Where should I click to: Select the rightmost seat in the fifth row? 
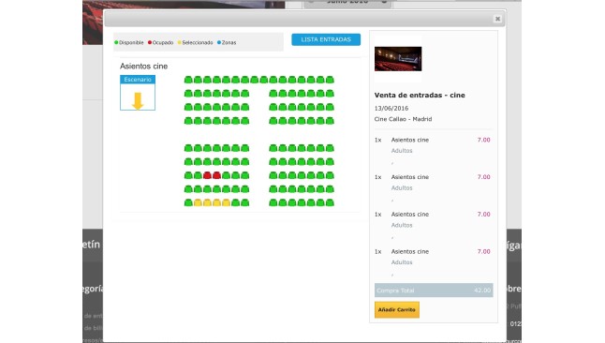[330, 148]
